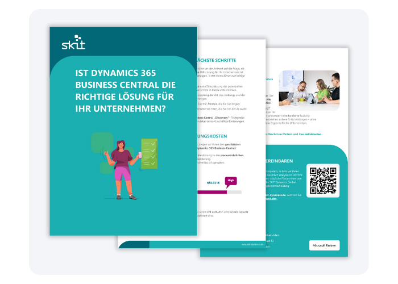Click the green checklist clipboard icon
This screenshot has width=398, height=284.
(149, 153)
